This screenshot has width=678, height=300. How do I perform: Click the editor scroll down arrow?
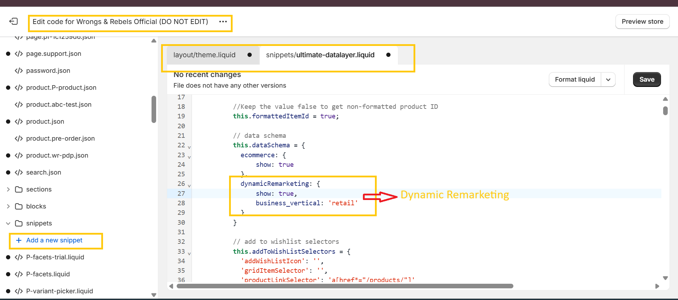pos(665,278)
